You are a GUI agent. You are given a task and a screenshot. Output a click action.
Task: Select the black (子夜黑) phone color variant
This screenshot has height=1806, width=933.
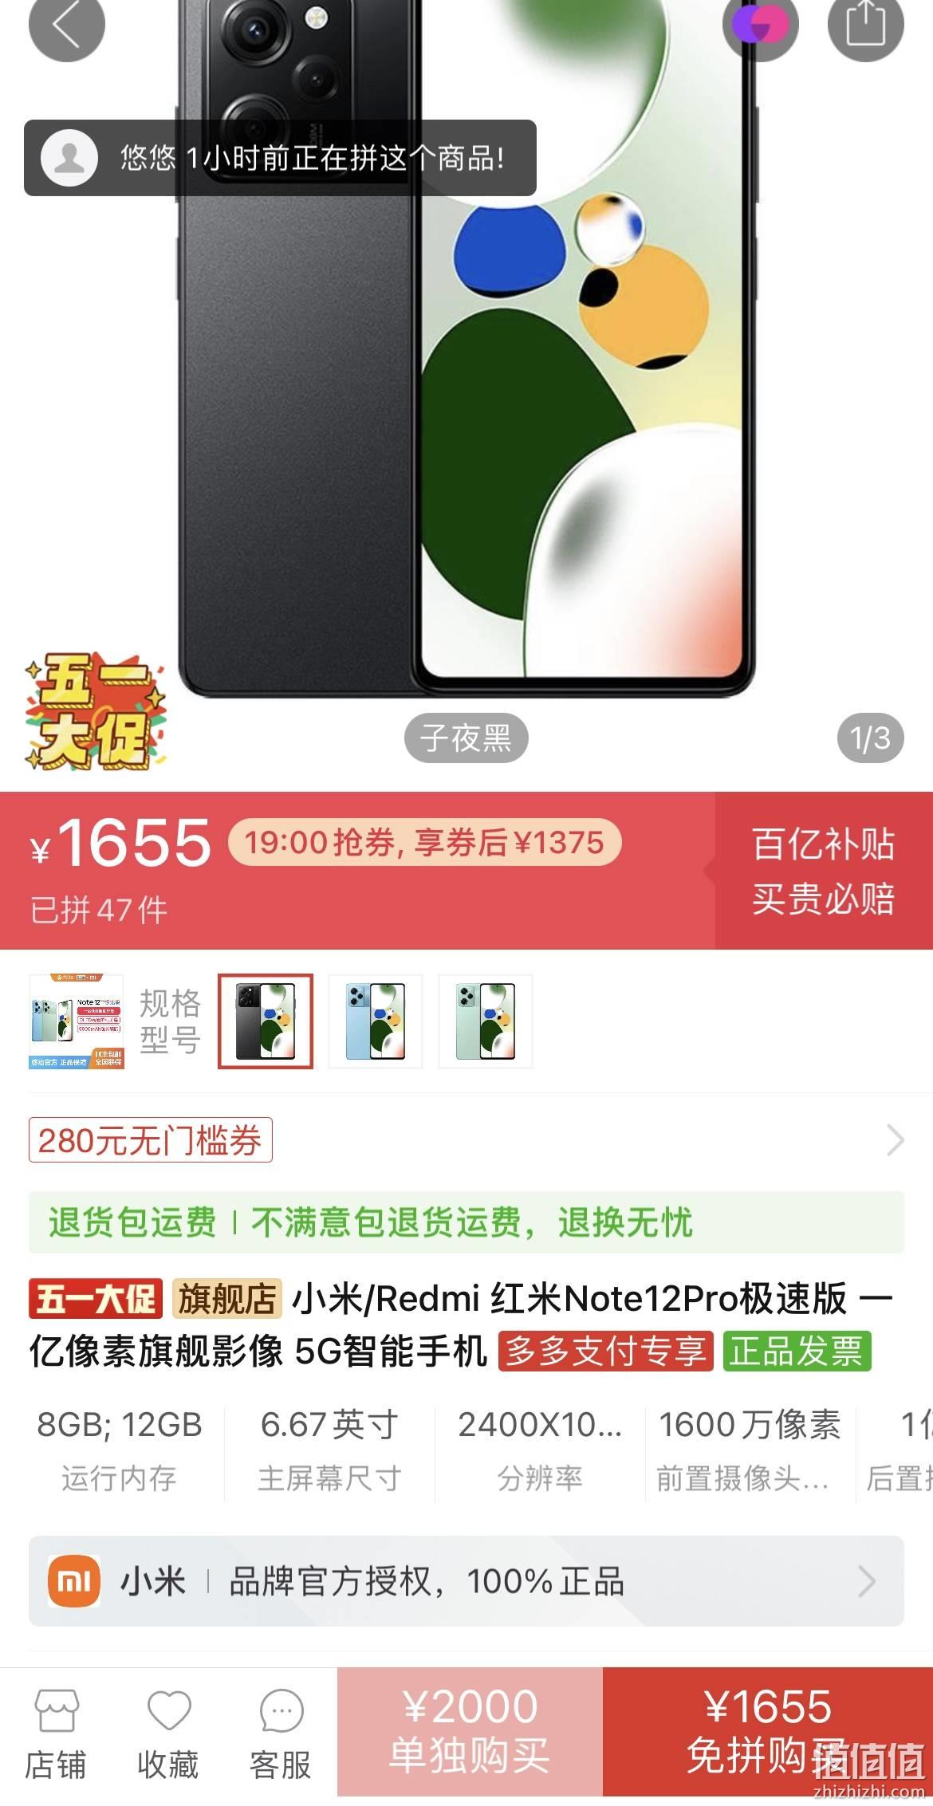[x=266, y=1021]
